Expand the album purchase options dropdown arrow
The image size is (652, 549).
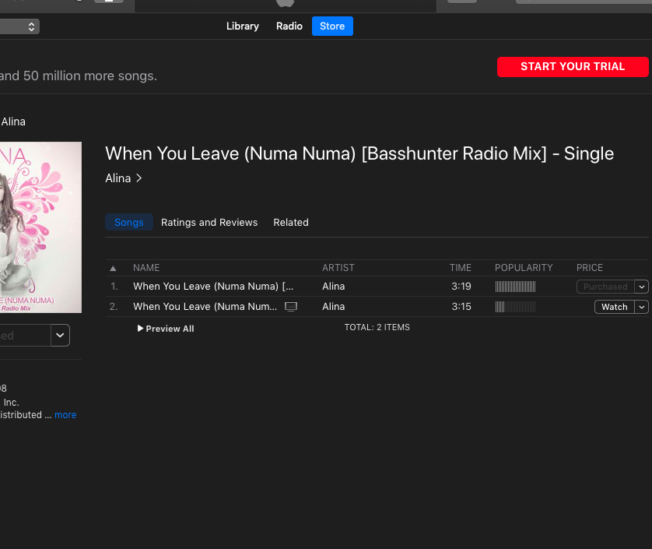[x=60, y=335]
